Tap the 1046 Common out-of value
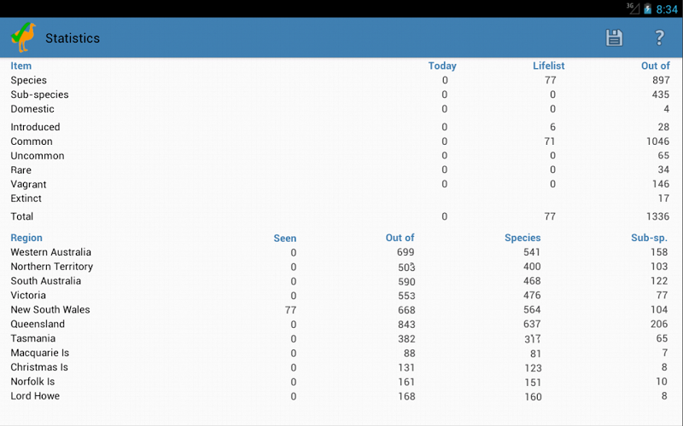Image resolution: width=683 pixels, height=426 pixels. click(657, 141)
